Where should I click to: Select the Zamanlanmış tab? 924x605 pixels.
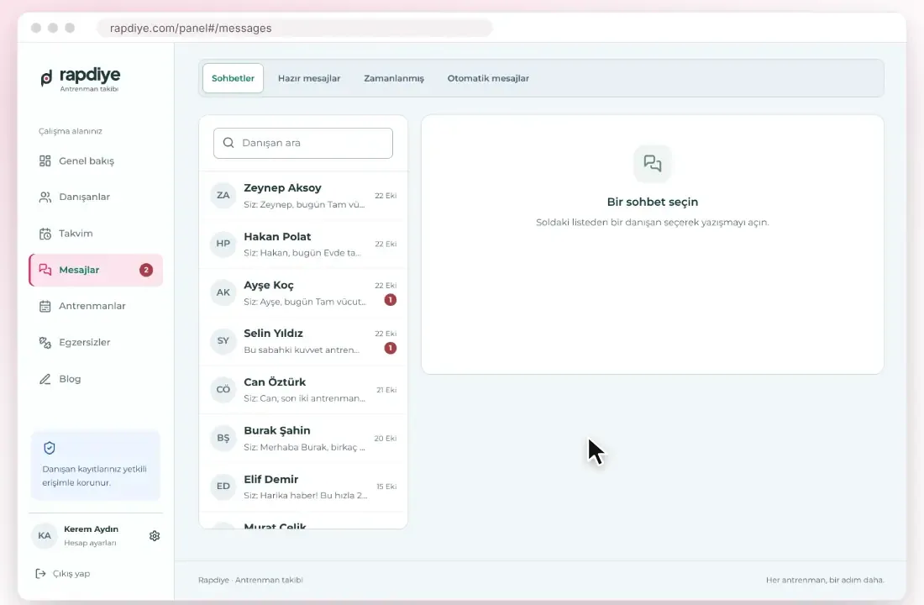(394, 78)
